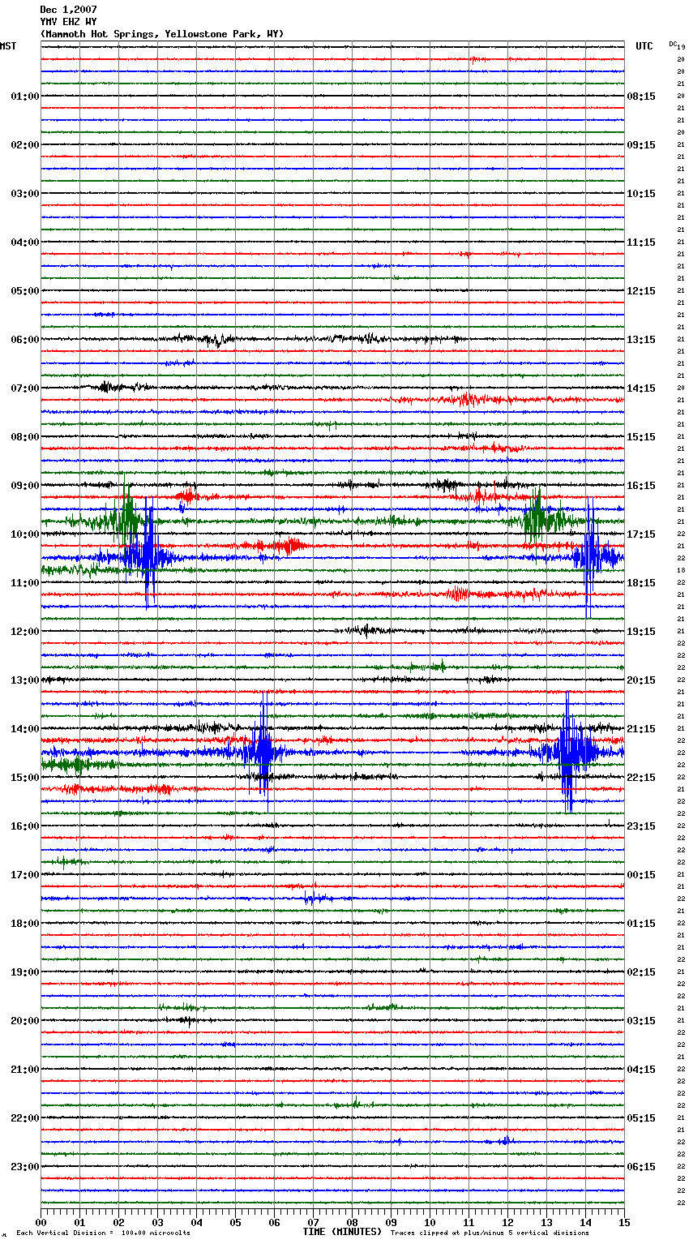The width and height of the screenshot is (689, 1244).
Task: Click the 'DC' offset column header
Action: 674,44
